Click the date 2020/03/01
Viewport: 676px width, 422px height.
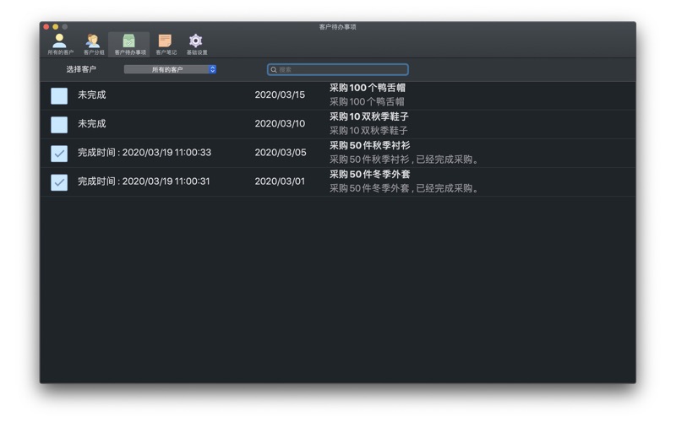tap(280, 181)
